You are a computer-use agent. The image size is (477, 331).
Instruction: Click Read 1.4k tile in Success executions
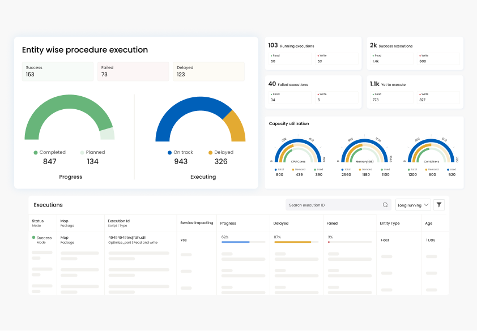pos(392,59)
